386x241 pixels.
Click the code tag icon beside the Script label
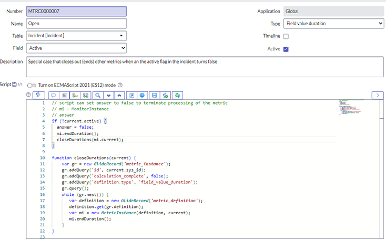[x=20, y=85]
